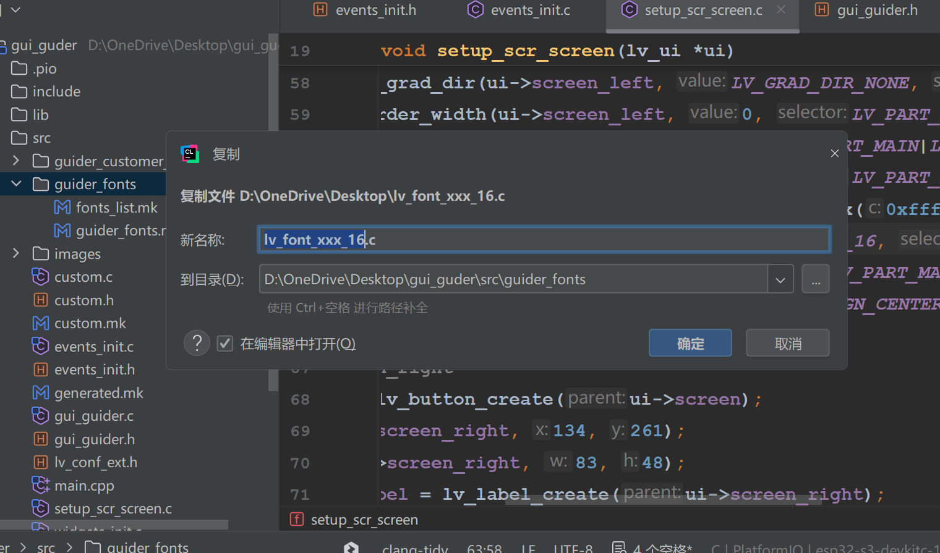Open the chevron dropdown above the project tree
The width and height of the screenshot is (940, 553).
(16, 10)
